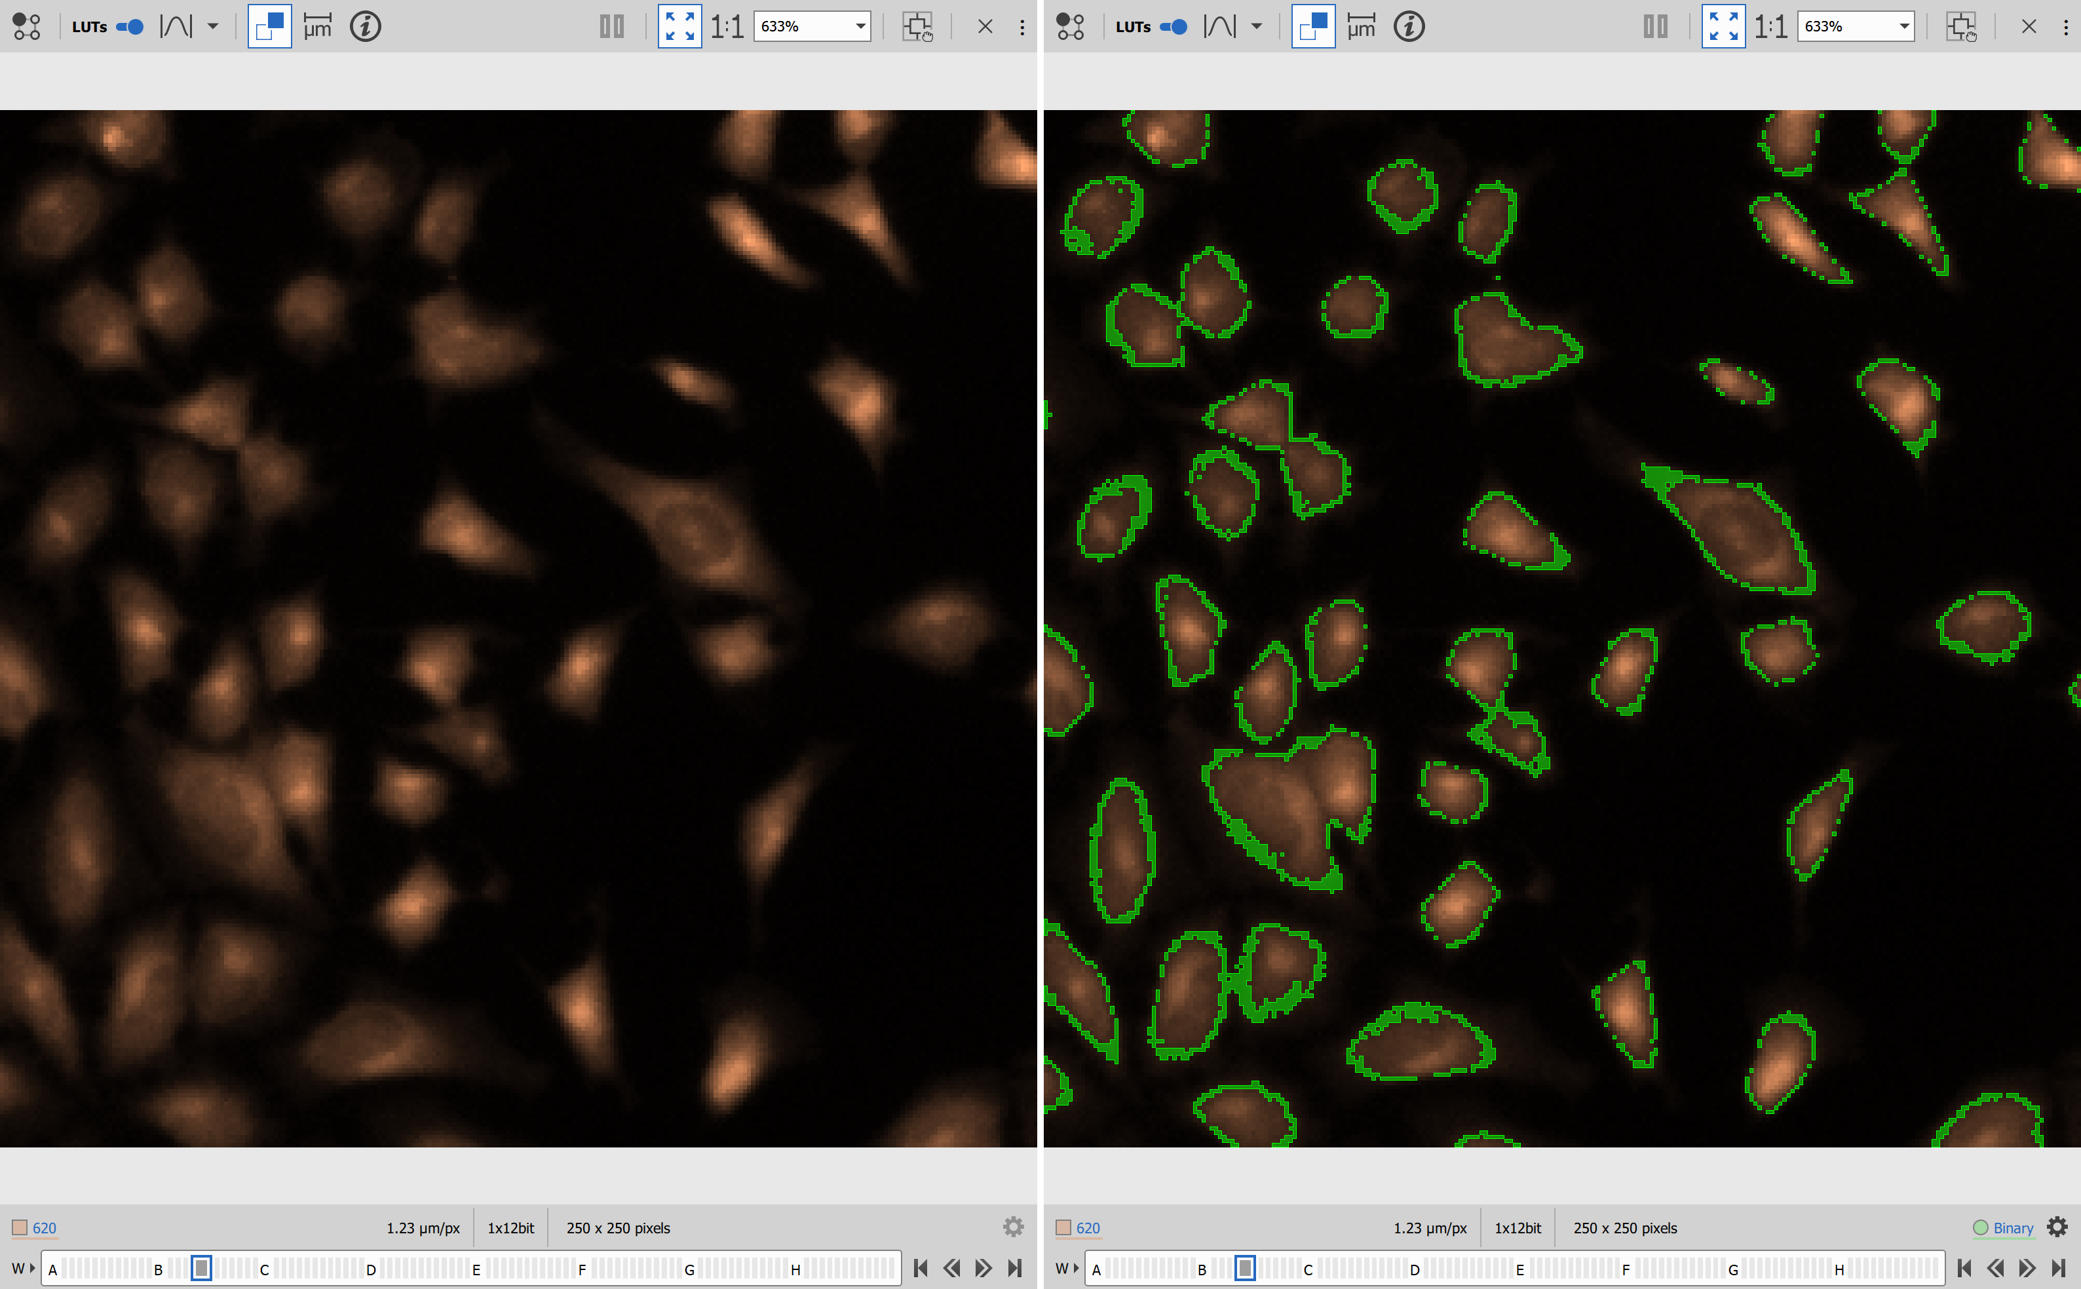Image resolution: width=2081 pixels, height=1289 pixels.
Task: Click overlay layers icon in right pane
Action: [1312, 26]
